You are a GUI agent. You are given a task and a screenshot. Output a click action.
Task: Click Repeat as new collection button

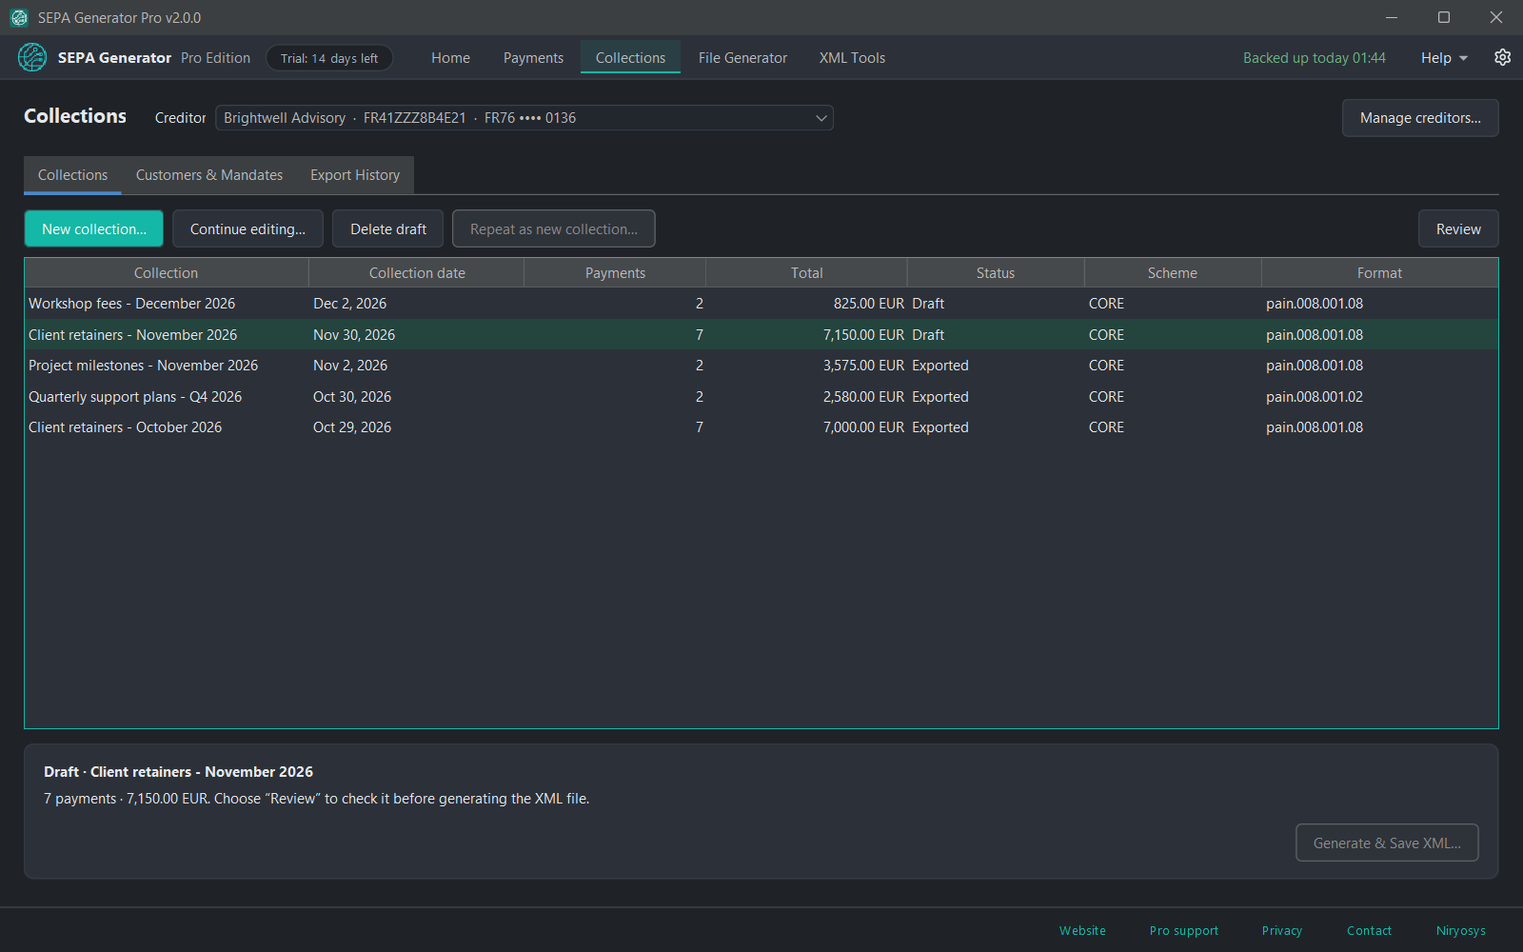coord(554,228)
